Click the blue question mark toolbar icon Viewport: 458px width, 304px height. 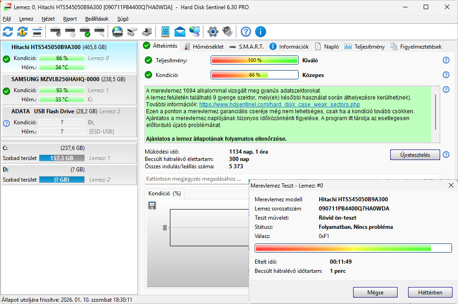click(x=246, y=32)
